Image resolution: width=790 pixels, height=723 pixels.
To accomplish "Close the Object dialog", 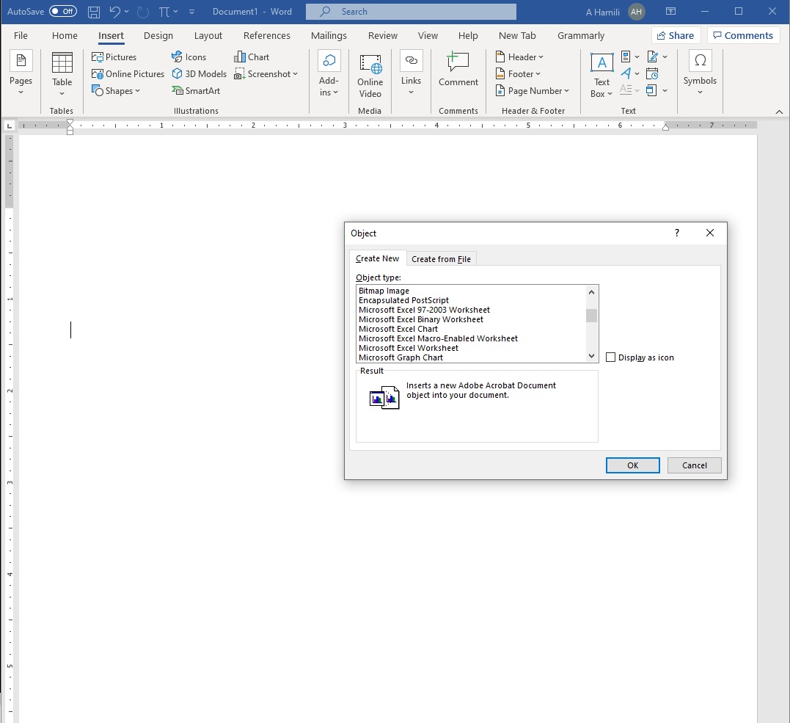I will tap(710, 233).
